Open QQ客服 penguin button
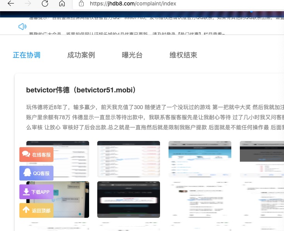Screen dimensions: 284x231 pos(36,173)
